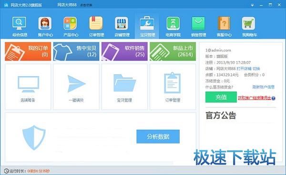Click blue help icon after commission link
The height and width of the screenshot is (175, 286).
pos(273,98)
